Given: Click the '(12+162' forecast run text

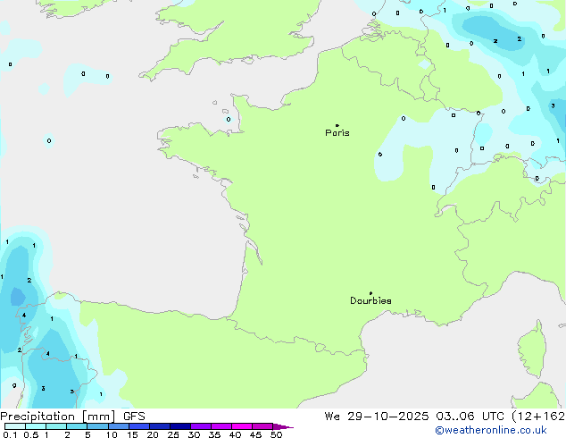Looking at the screenshot, I should tap(538, 417).
